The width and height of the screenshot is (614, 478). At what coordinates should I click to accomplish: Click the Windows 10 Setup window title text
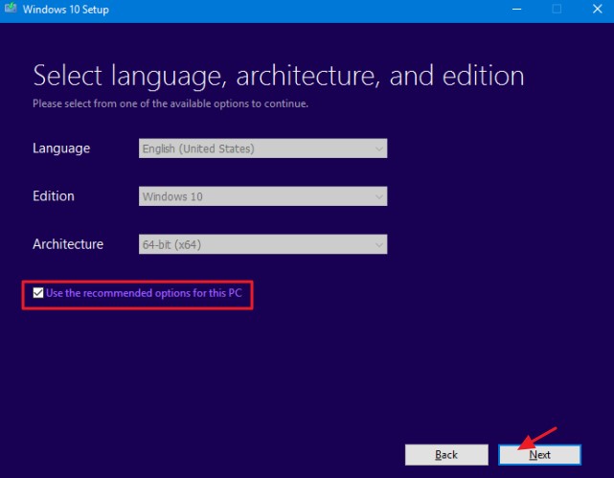[x=66, y=10]
